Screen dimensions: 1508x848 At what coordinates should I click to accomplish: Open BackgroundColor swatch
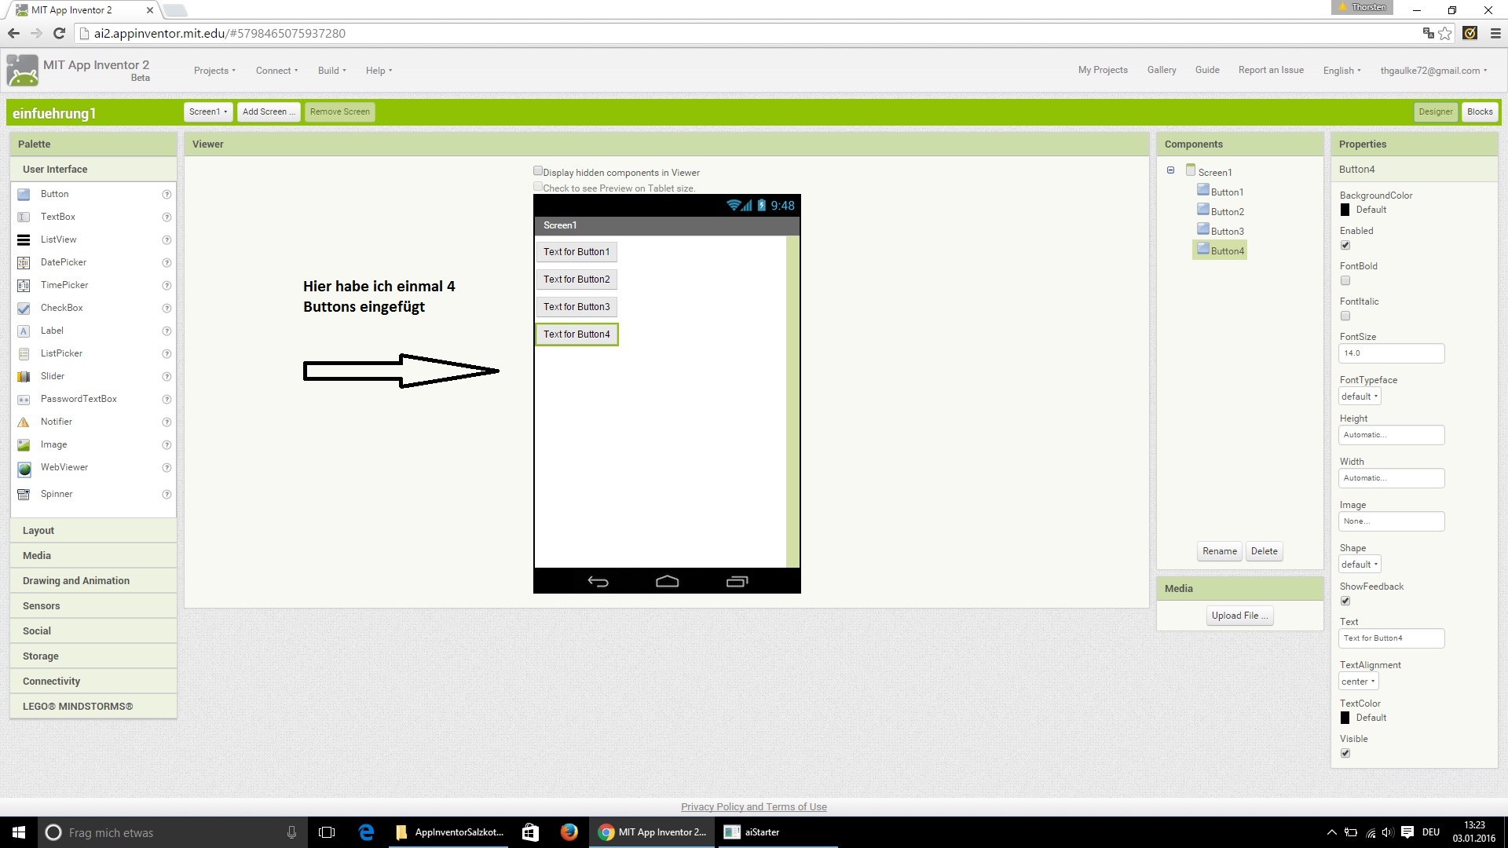(x=1345, y=210)
